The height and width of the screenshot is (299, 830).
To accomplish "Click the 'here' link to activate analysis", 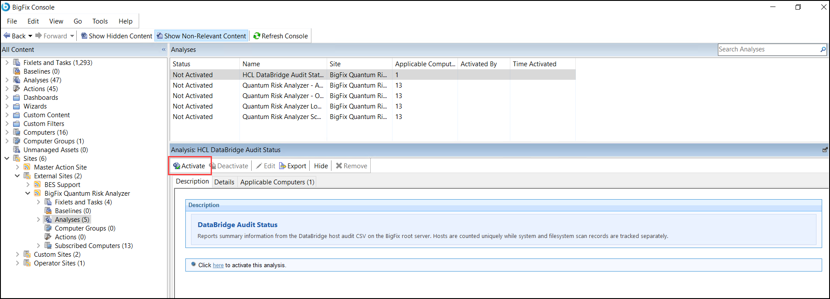I will (218, 265).
